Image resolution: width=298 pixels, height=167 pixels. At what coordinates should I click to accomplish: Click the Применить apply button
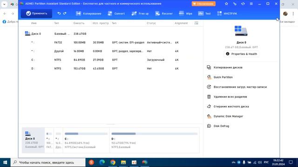tap(36, 13)
